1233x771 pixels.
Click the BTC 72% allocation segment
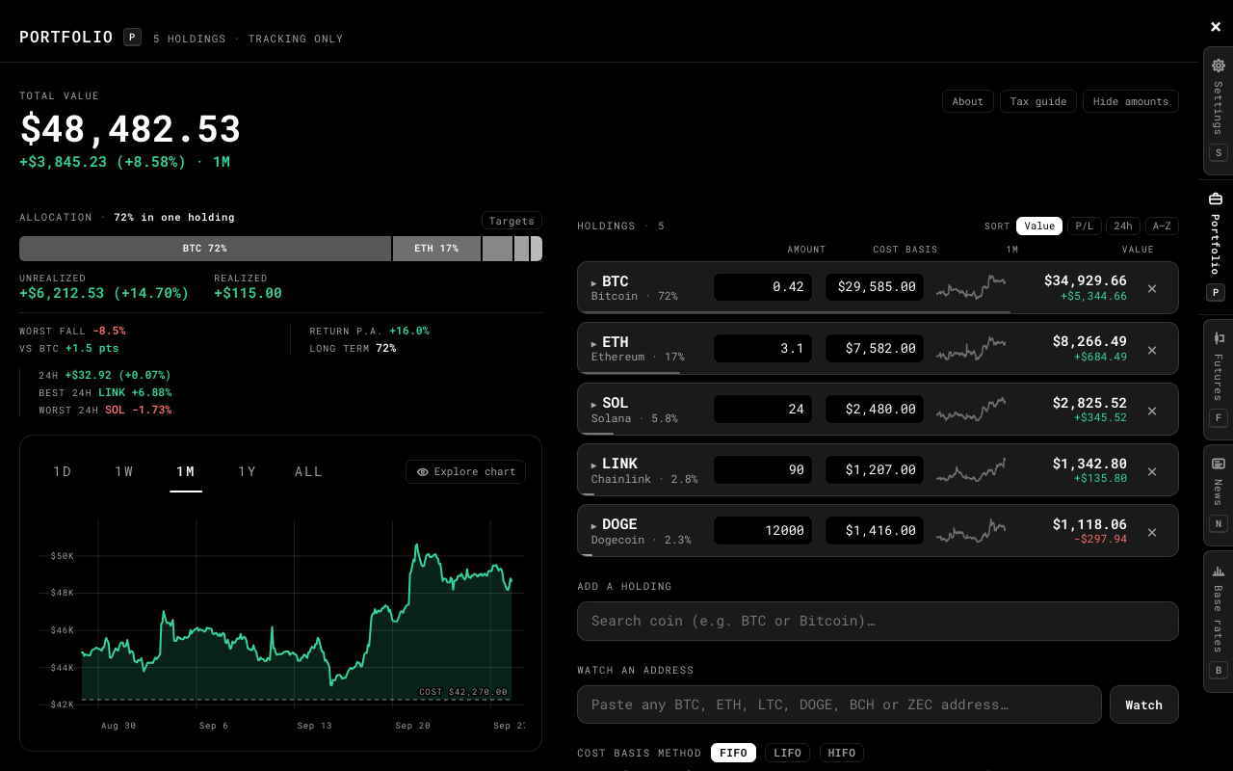tap(205, 249)
